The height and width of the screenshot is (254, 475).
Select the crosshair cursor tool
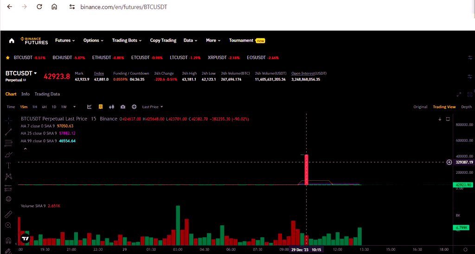pos(8,121)
